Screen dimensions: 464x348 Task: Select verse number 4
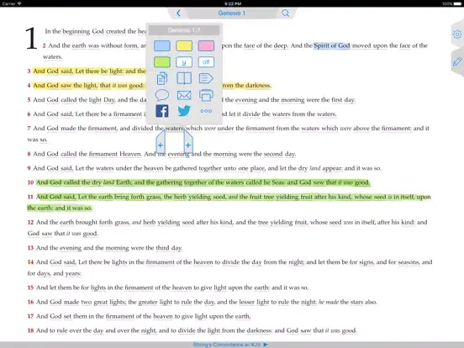[29, 86]
